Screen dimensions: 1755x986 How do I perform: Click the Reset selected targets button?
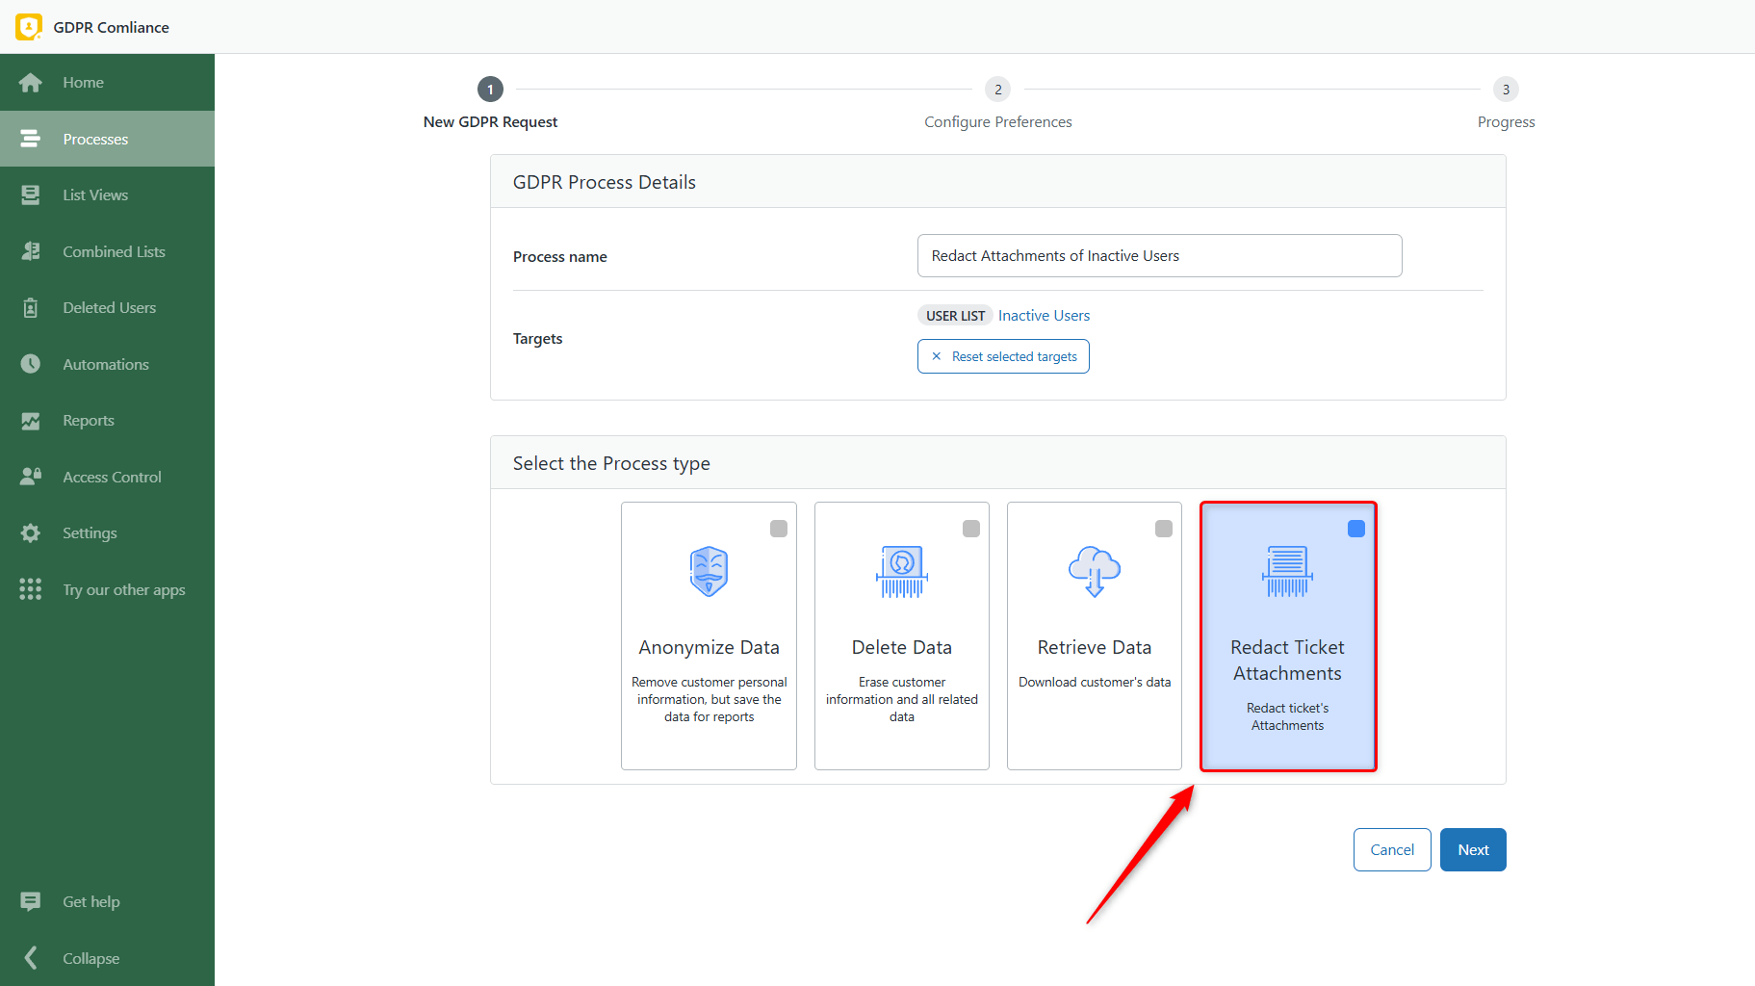click(x=1003, y=356)
